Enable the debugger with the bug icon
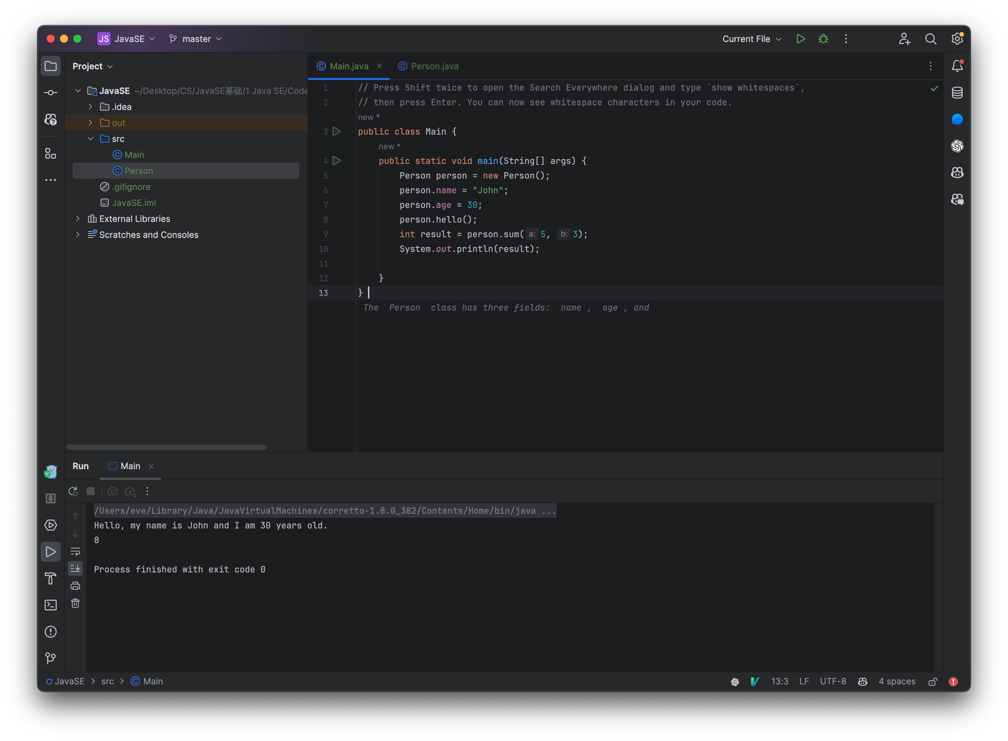This screenshot has width=1008, height=741. [823, 39]
